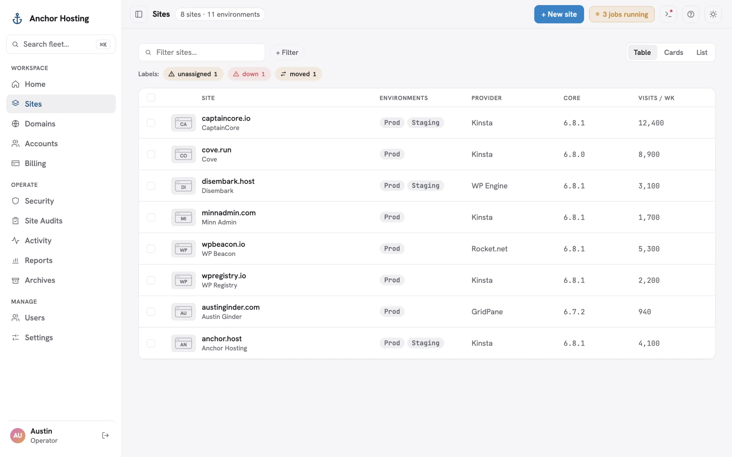The height and width of the screenshot is (457, 732).
Task: Focus the Filter sites input
Action: click(202, 52)
